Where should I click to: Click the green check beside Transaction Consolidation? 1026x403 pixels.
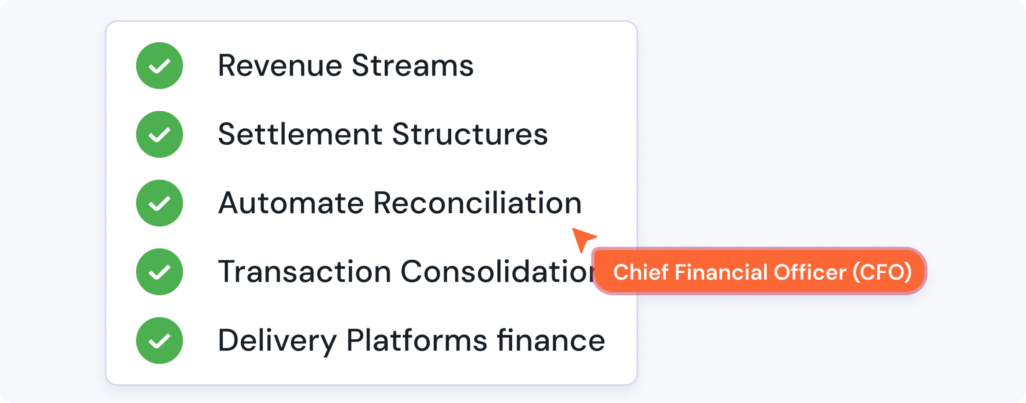[160, 272]
